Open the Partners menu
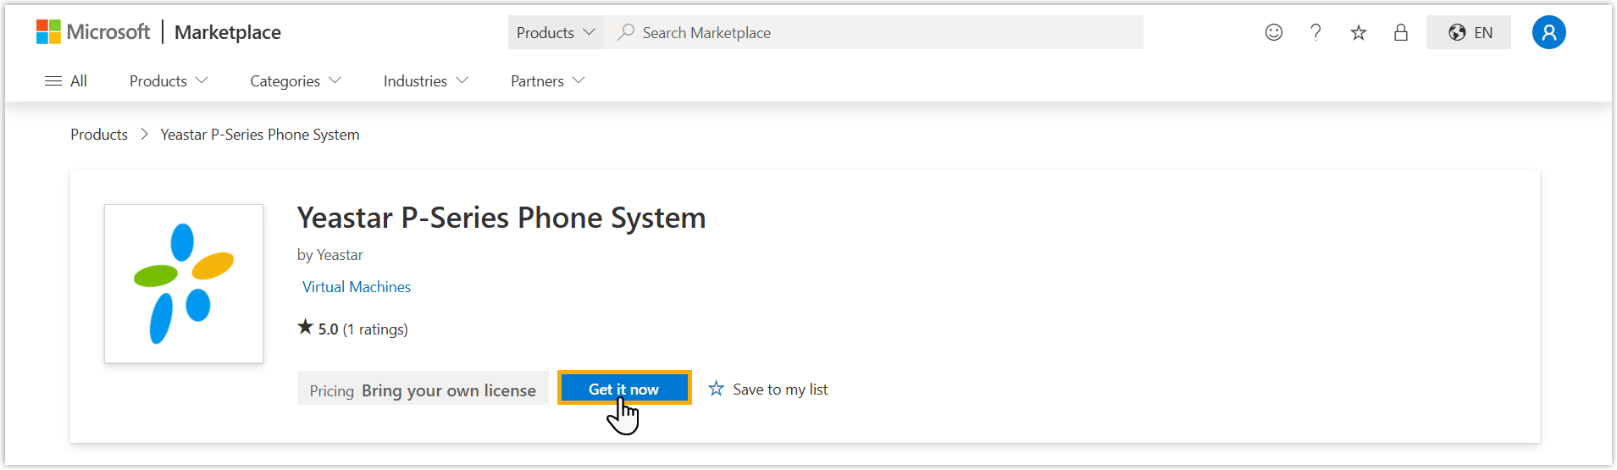The width and height of the screenshot is (1617, 470). (547, 81)
